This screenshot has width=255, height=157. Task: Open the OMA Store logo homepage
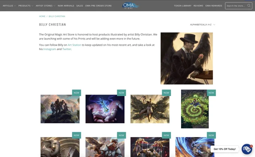(130, 6)
